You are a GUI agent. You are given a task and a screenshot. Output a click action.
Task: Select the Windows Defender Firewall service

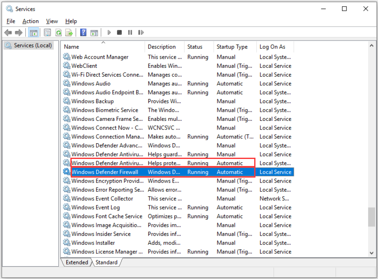click(178, 172)
